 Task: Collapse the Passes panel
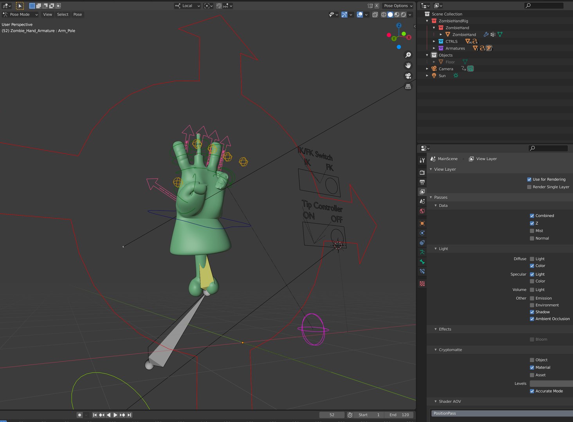pos(431,197)
